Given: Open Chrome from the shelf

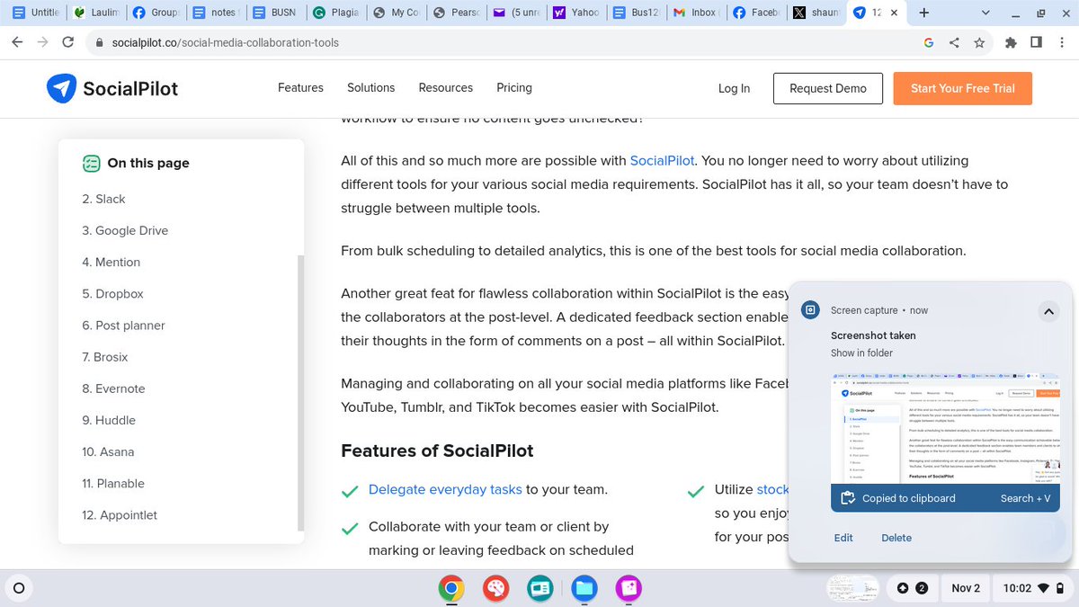Looking at the screenshot, I should point(451,588).
